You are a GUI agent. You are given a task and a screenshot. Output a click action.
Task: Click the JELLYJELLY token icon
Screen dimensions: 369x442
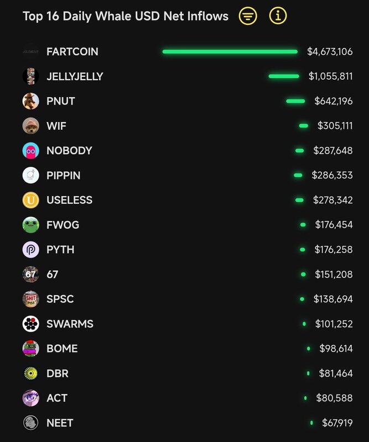click(30, 76)
